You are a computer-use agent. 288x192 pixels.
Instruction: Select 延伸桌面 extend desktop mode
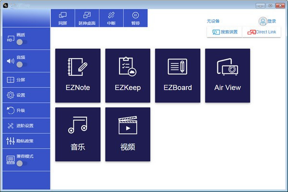[x=87, y=18]
